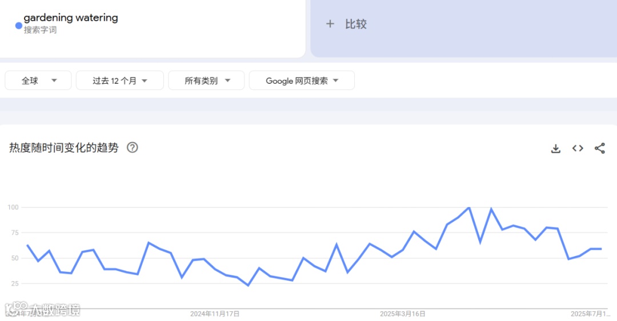Click the 2025年3月16日 axis date label

(x=403, y=314)
